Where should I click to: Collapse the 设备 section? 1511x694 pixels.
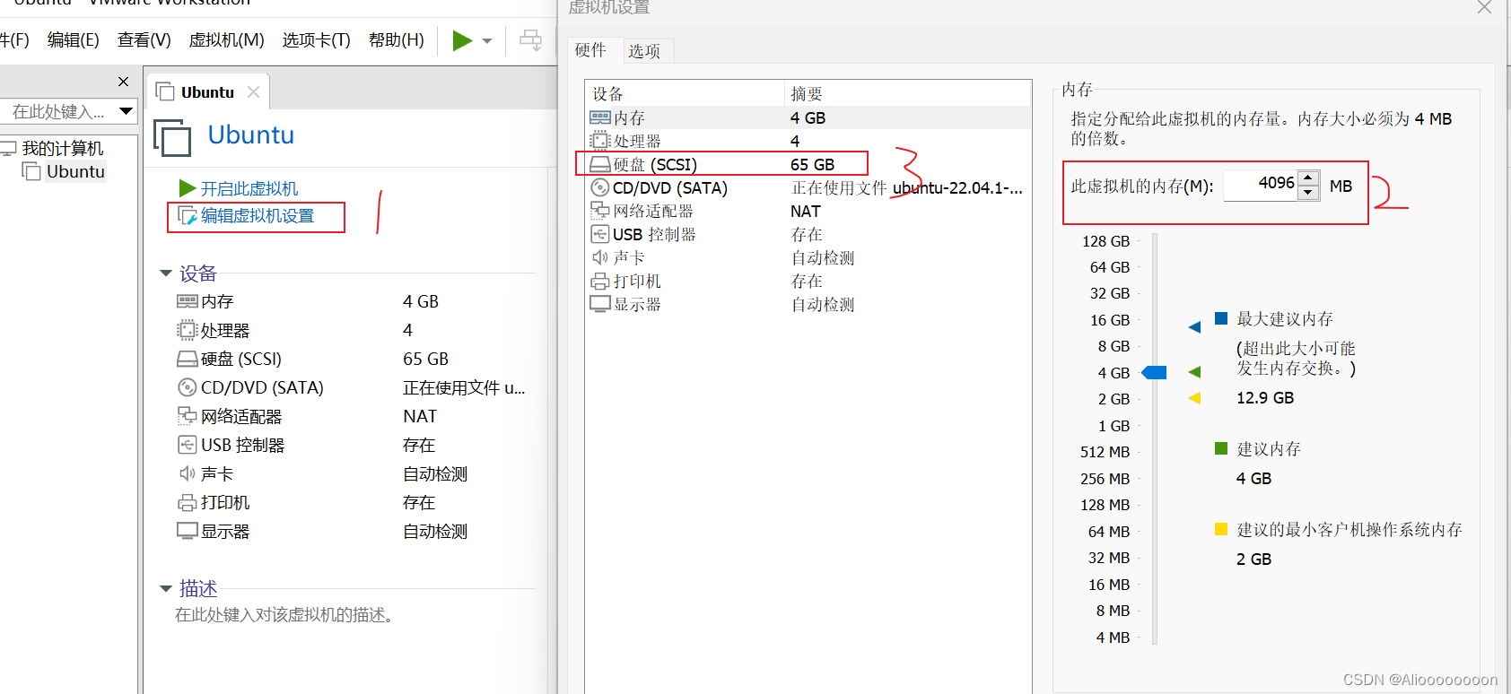(165, 273)
